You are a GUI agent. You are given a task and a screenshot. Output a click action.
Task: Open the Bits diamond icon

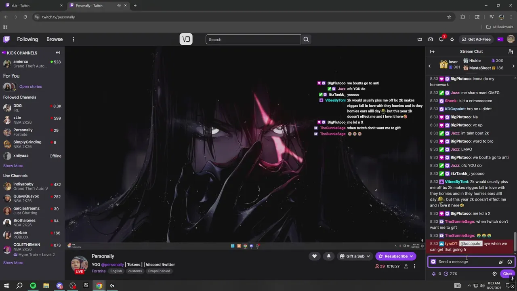click(452, 39)
